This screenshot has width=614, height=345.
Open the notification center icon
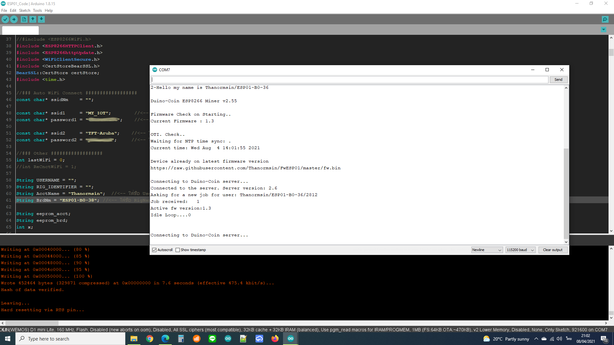604,339
